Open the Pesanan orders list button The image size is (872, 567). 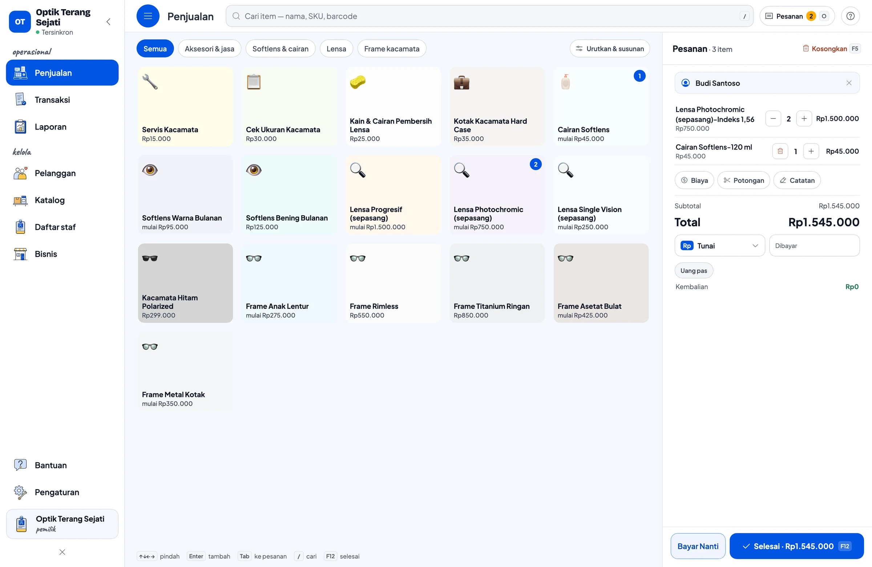(796, 16)
